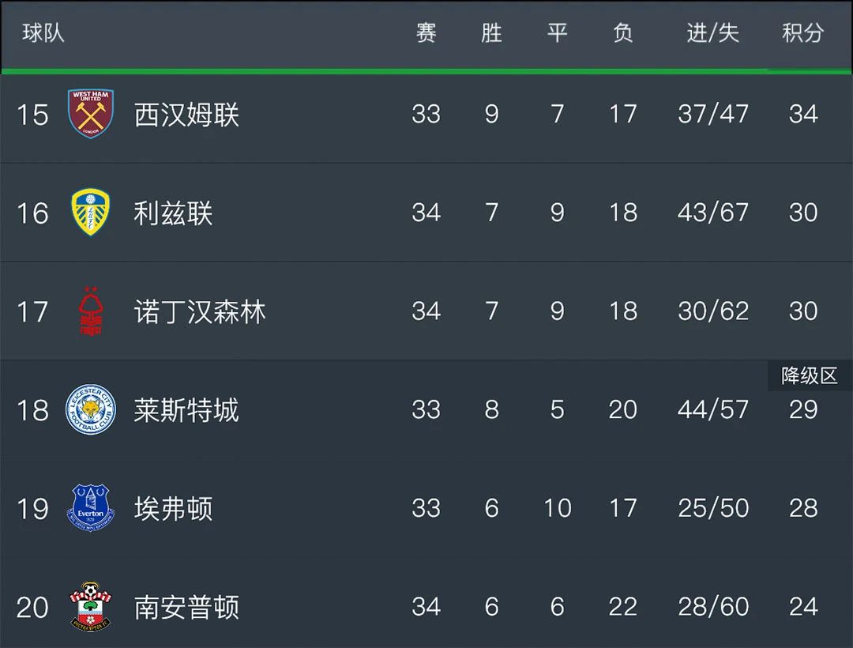Click the Leicester City fox crest
The width and height of the screenshot is (853, 648).
click(x=90, y=409)
